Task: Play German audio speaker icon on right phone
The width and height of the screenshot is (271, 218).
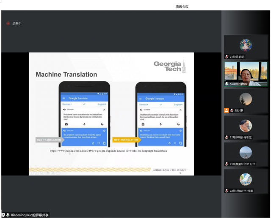Action: (x=141, y=110)
